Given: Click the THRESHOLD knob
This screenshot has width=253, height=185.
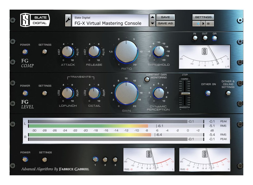Looking at the screenshot, I should point(159,52).
